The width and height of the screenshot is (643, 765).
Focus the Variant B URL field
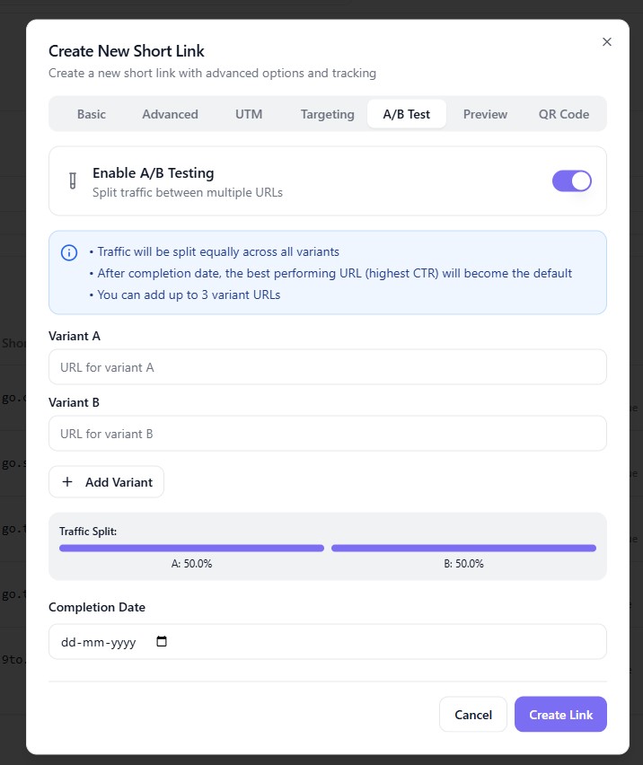327,434
